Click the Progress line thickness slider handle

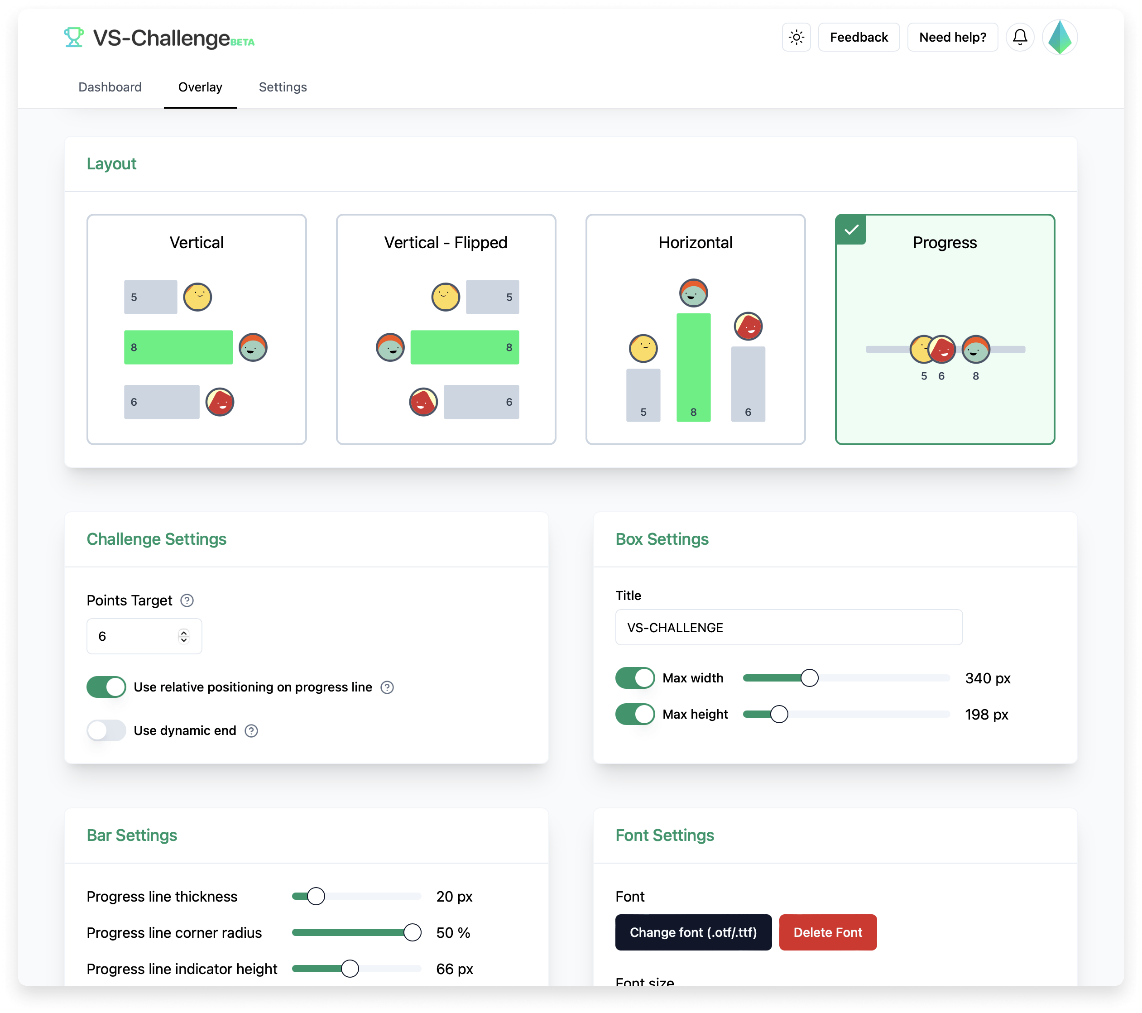(x=316, y=896)
